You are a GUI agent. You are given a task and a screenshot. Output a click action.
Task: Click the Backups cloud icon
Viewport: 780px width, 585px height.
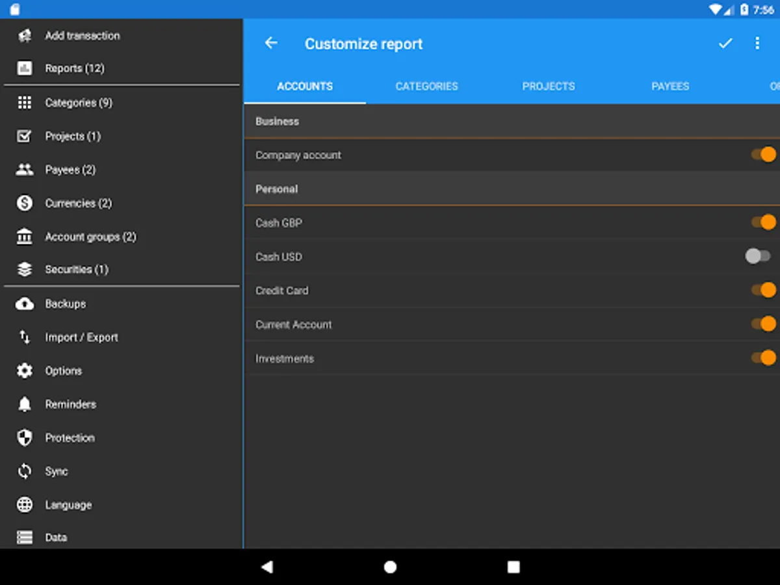tap(25, 304)
